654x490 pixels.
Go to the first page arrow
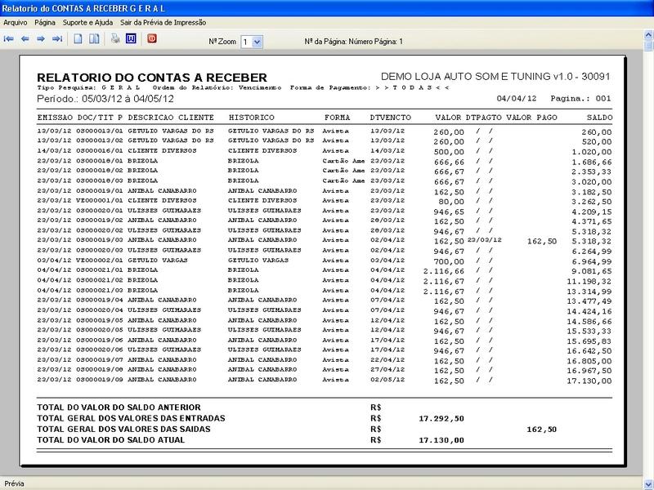9,38
